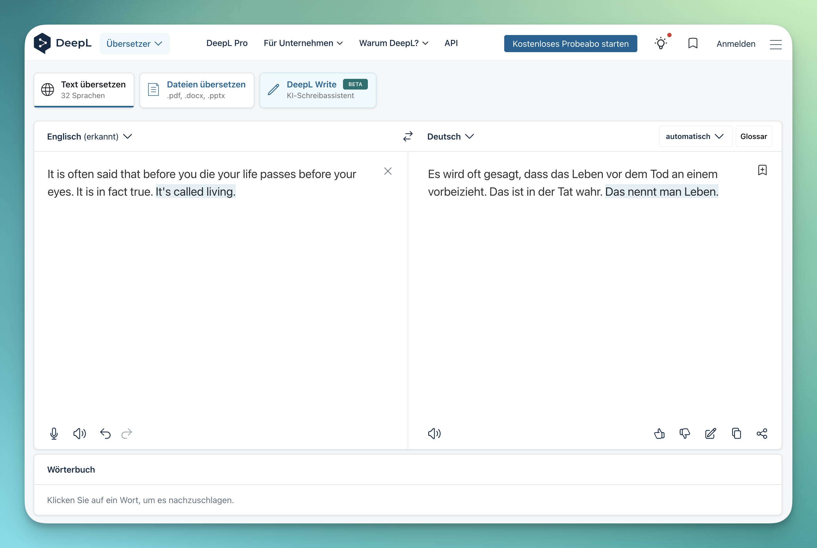
Task: Save translation with bookmark plus icon
Action: point(762,170)
